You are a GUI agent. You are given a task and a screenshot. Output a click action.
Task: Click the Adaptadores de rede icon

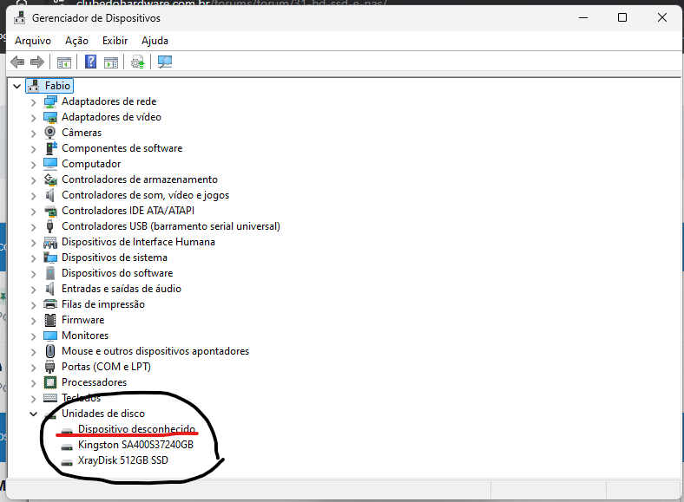click(x=50, y=101)
